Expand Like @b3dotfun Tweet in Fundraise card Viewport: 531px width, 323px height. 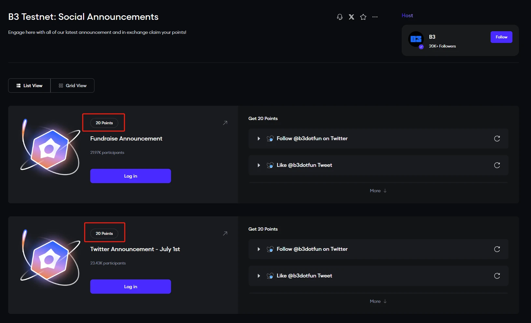coord(259,165)
